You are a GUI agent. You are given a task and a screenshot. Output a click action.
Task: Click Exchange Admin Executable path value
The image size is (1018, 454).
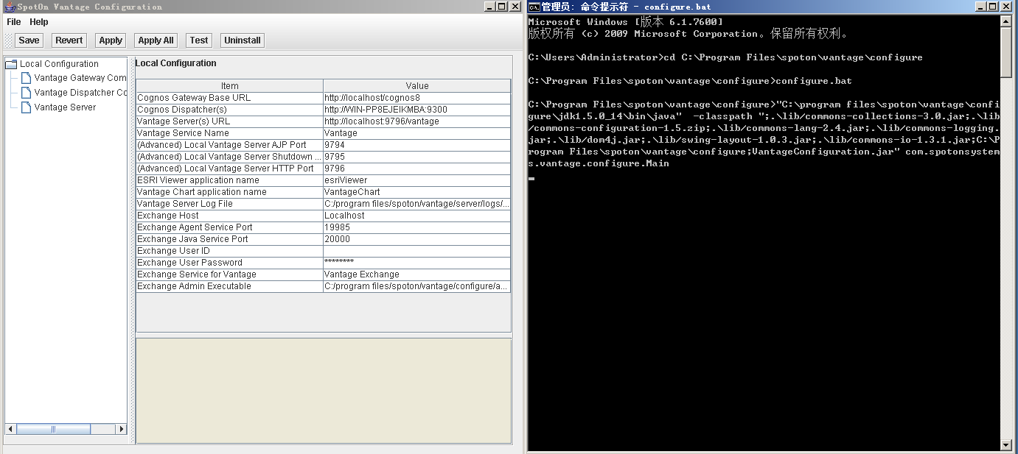click(x=417, y=286)
